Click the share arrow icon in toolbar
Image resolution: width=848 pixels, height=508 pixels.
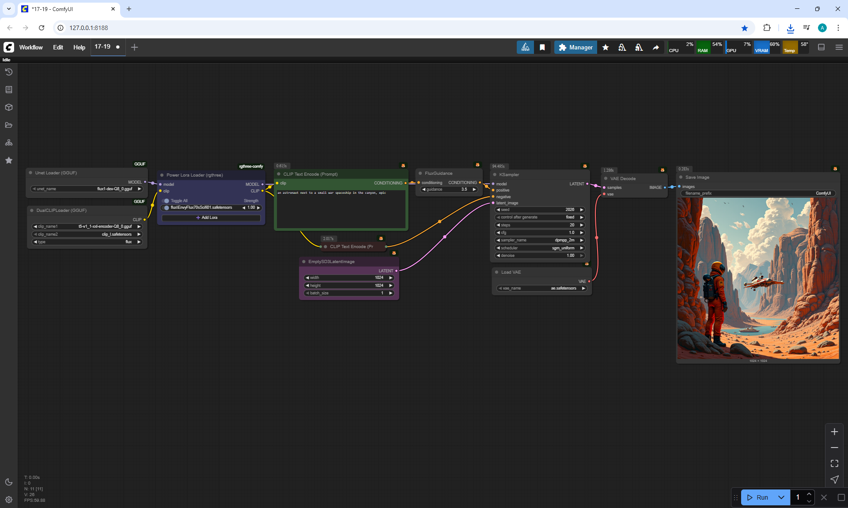(656, 47)
